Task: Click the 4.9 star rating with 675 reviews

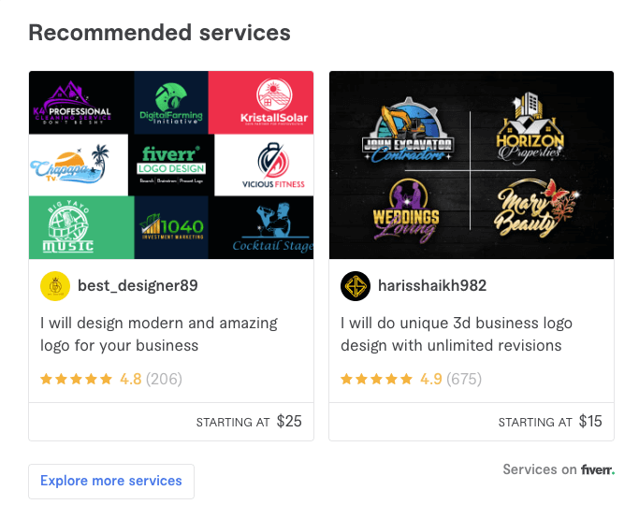Action: (411, 379)
